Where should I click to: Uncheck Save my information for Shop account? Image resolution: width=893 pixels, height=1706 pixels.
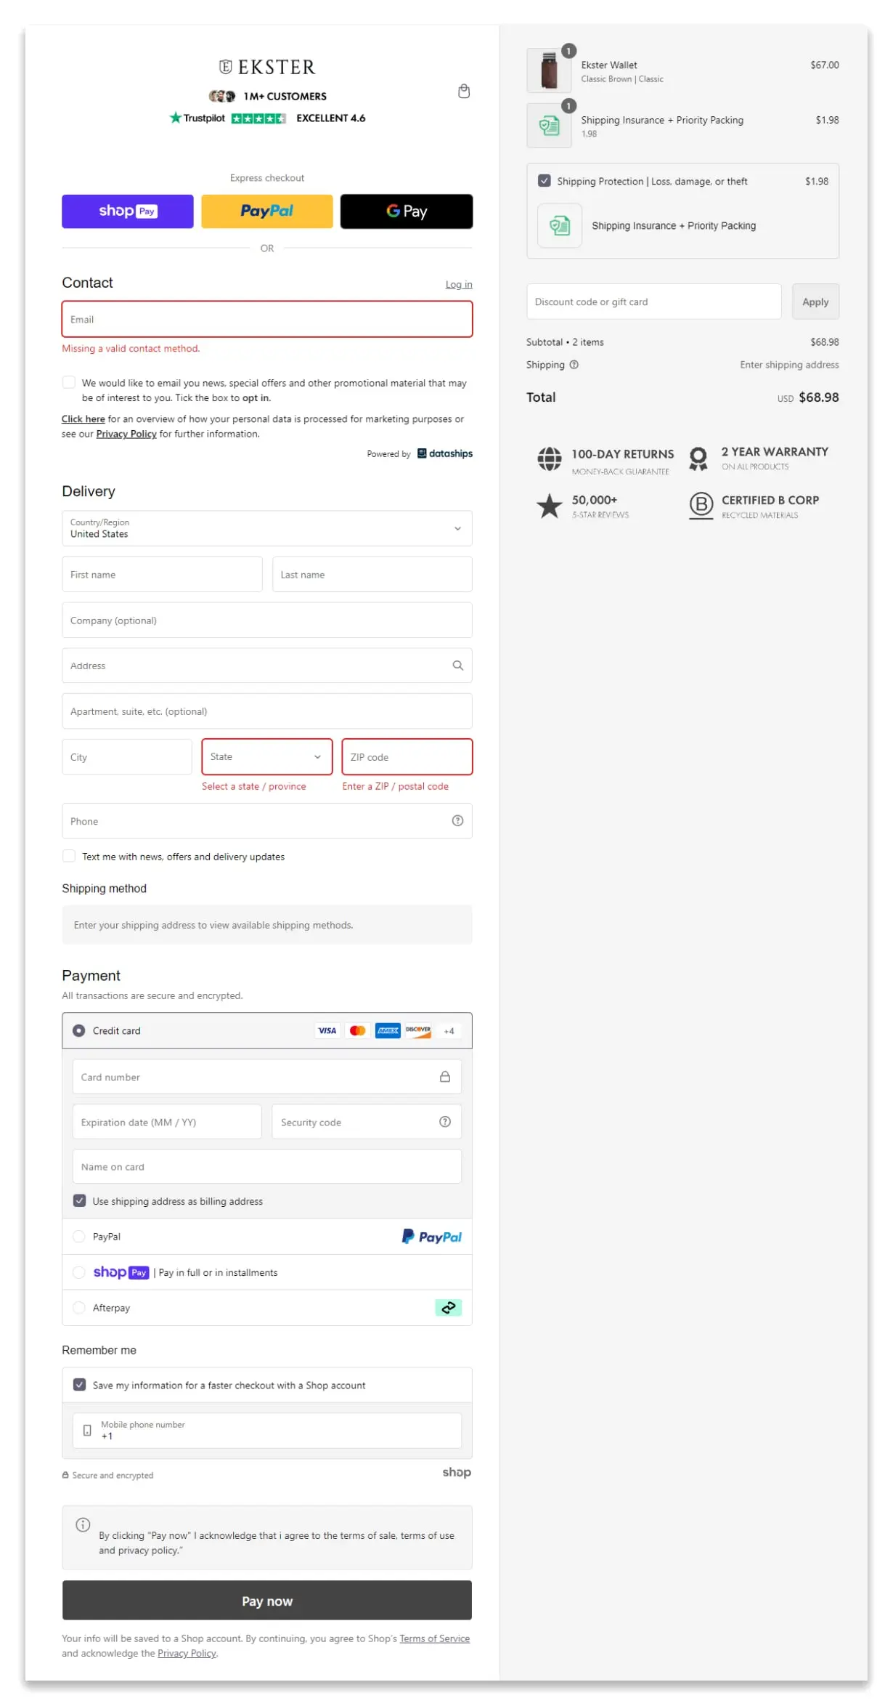point(80,1384)
